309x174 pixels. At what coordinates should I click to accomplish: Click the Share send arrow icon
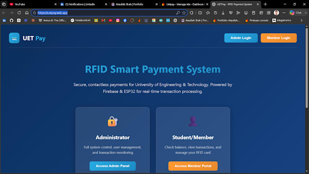(238, 13)
